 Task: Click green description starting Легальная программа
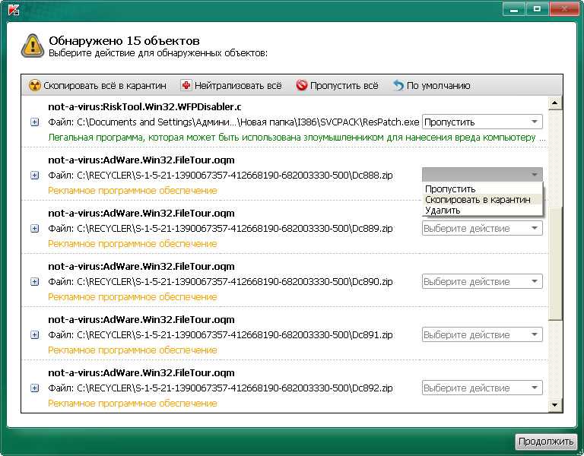pyautogui.click(x=297, y=138)
